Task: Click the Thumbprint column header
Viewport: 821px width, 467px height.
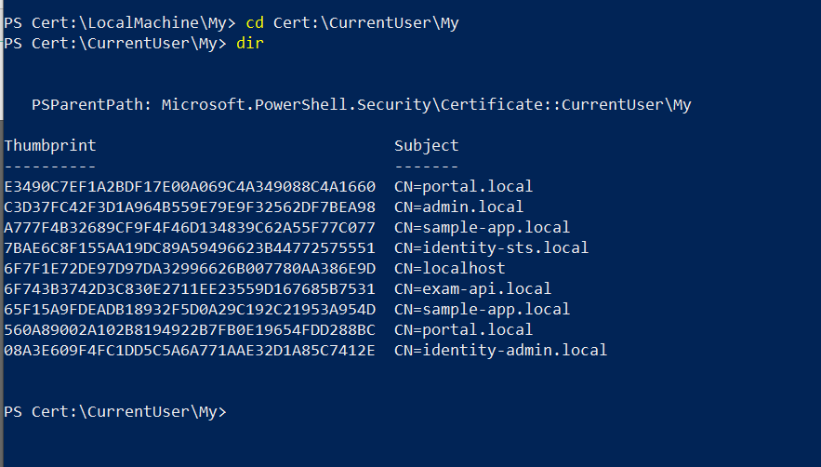Action: [x=50, y=145]
